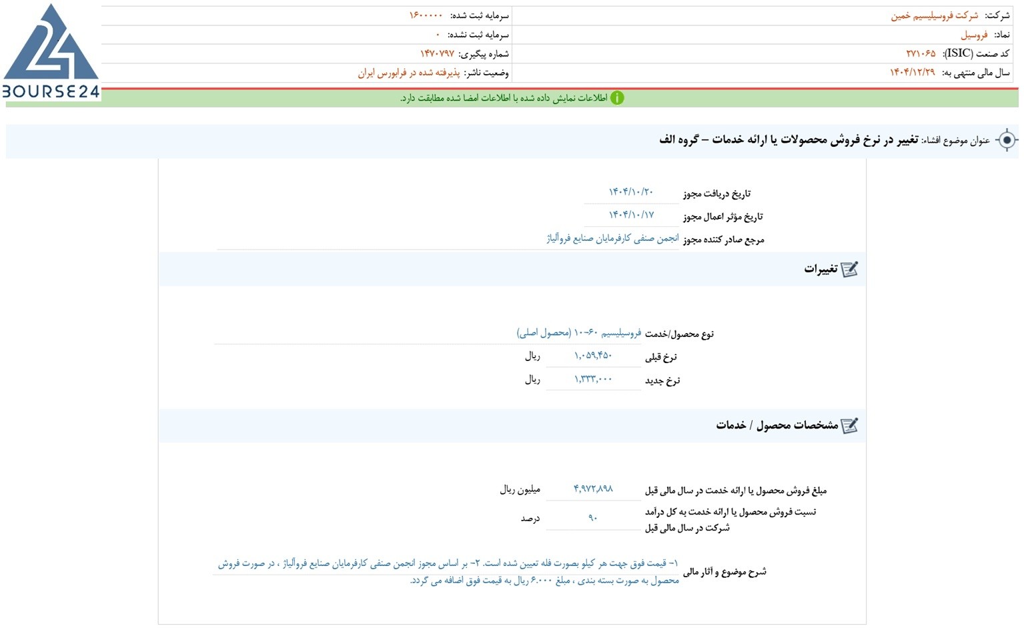Click the registered capital value ۱۶۰۰۰۰۰
Viewport: 1024px width, 630px height.
tap(426, 15)
